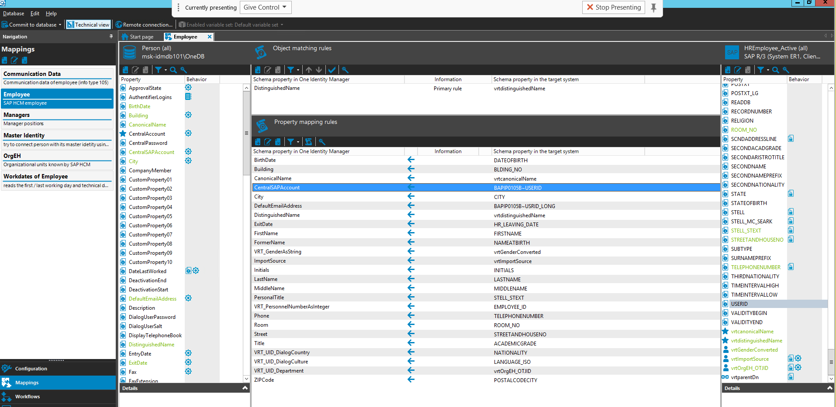The image size is (836, 407).
Task: Pin the Navigation panel
Action: (111, 37)
